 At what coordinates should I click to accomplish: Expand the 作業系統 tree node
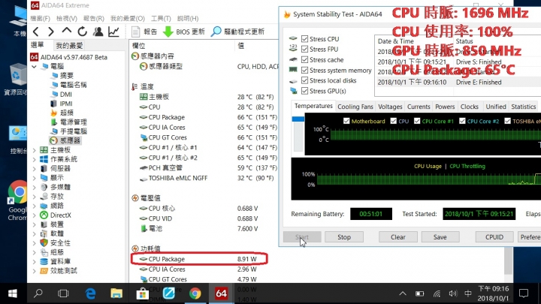(x=34, y=159)
